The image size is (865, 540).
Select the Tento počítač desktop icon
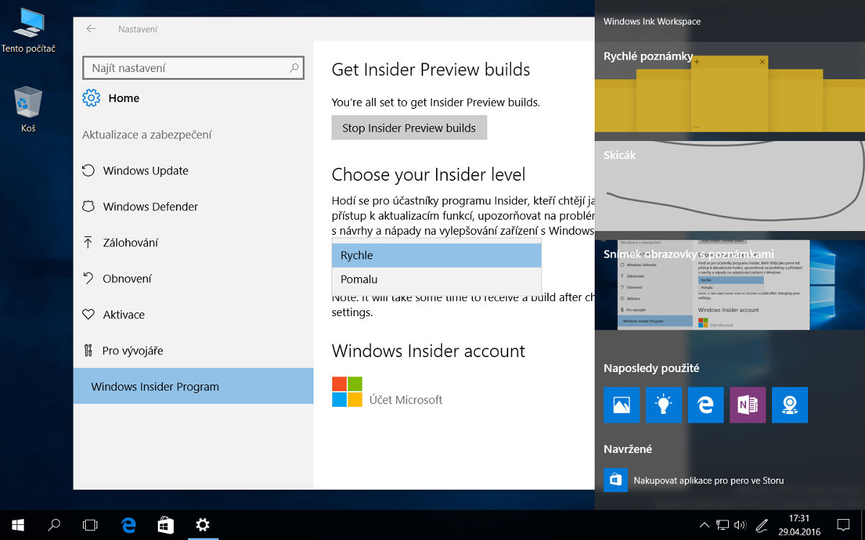pyautogui.click(x=28, y=31)
